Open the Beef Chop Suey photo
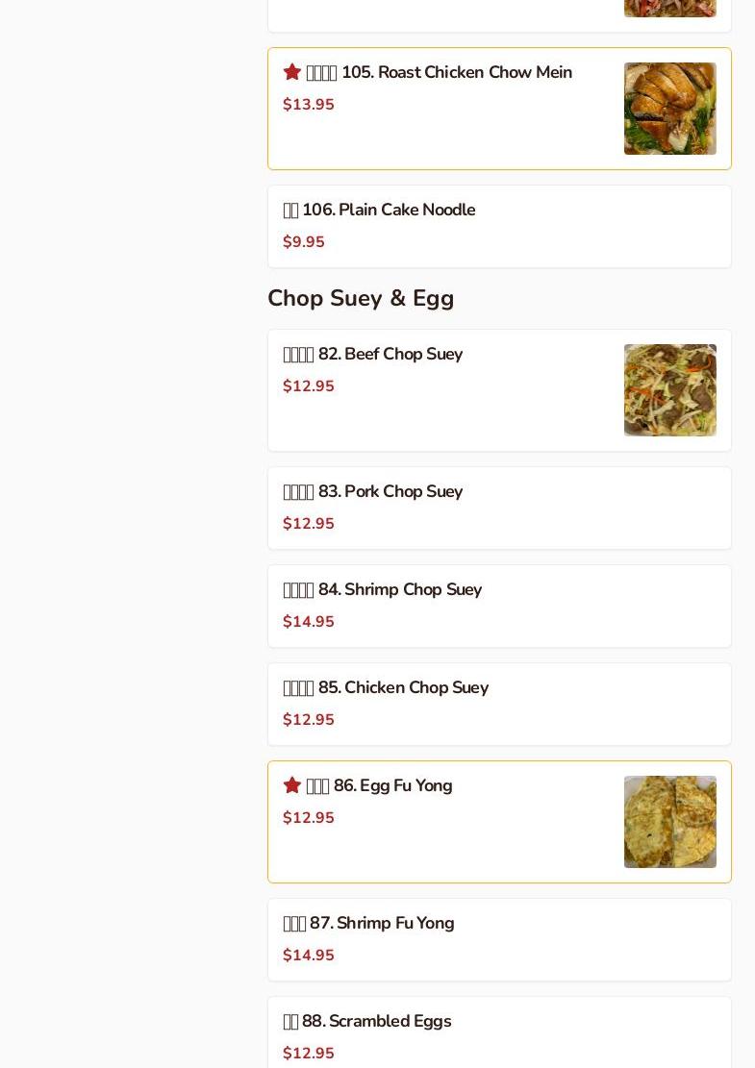The width and height of the screenshot is (755, 1068). (x=669, y=390)
